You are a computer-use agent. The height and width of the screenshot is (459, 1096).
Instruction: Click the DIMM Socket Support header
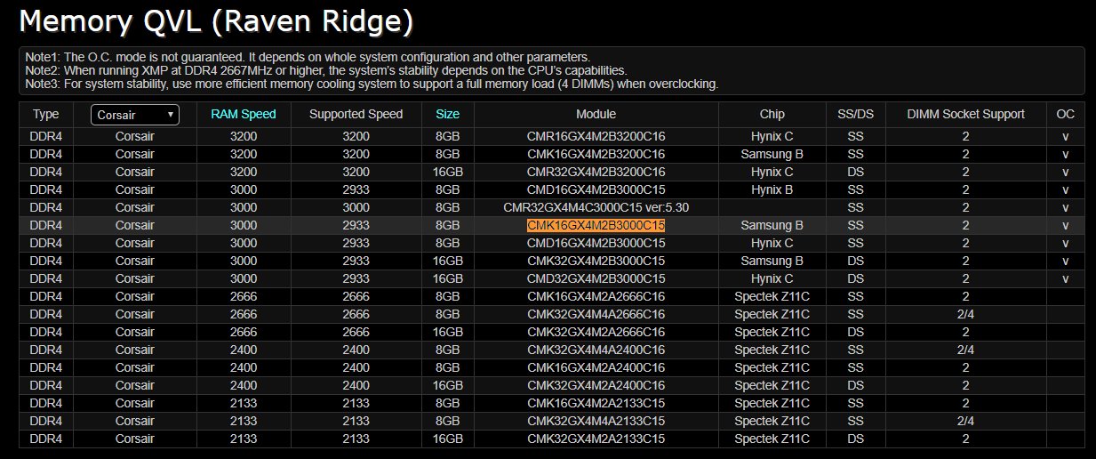point(965,114)
